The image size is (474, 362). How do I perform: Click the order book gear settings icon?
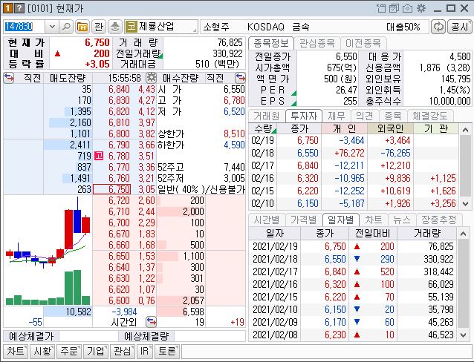[151, 78]
